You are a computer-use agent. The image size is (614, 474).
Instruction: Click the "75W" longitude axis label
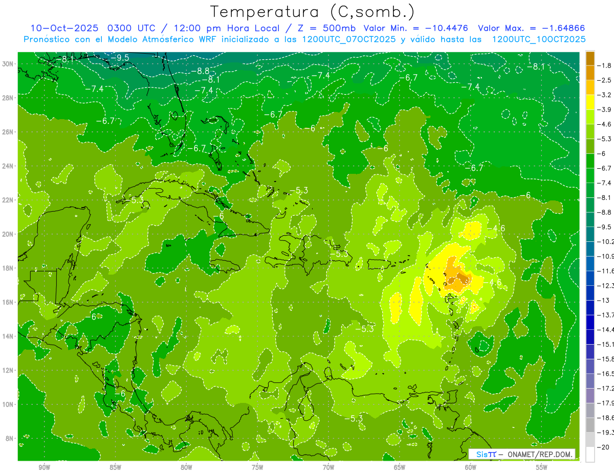(x=257, y=467)
